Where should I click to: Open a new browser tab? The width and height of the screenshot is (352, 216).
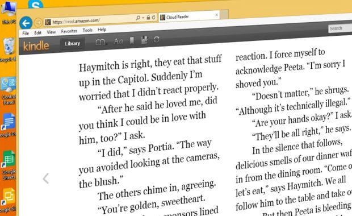click(224, 14)
